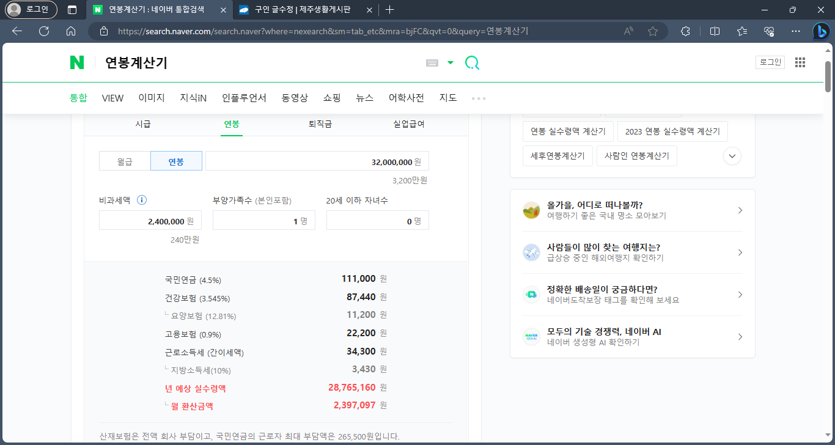Click the Naver N logo
835x445 pixels.
point(77,62)
